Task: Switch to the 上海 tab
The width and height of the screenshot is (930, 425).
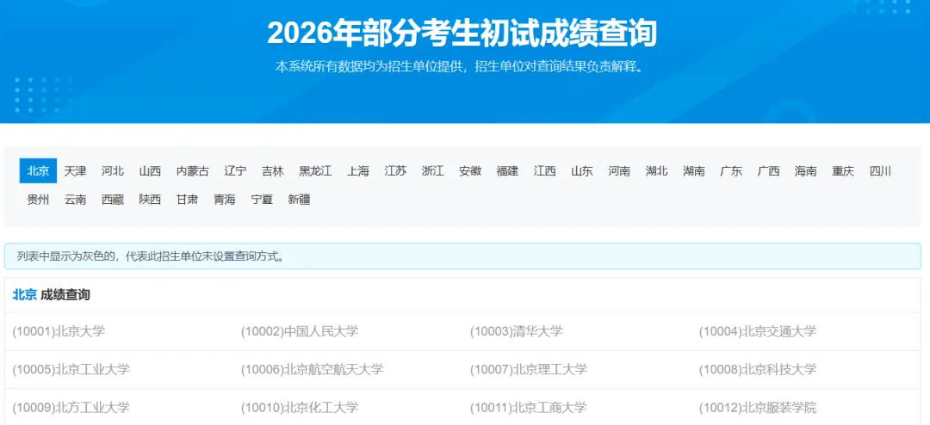Action: click(x=358, y=171)
